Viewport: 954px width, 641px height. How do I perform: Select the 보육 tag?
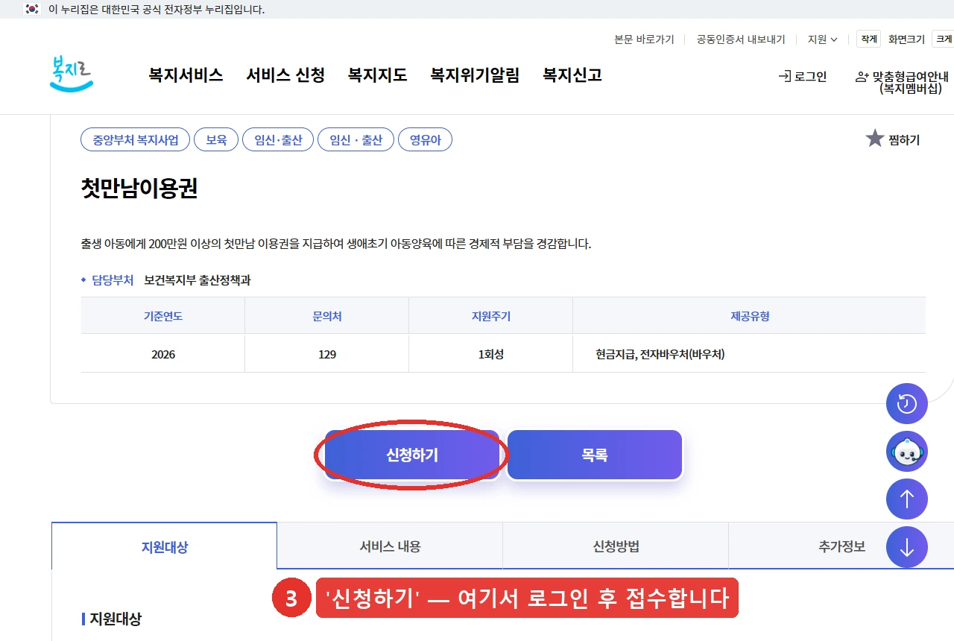(x=216, y=139)
